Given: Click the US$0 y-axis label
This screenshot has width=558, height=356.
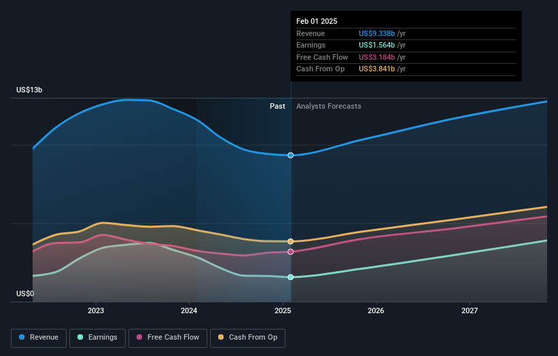Looking at the screenshot, I should click(25, 293).
